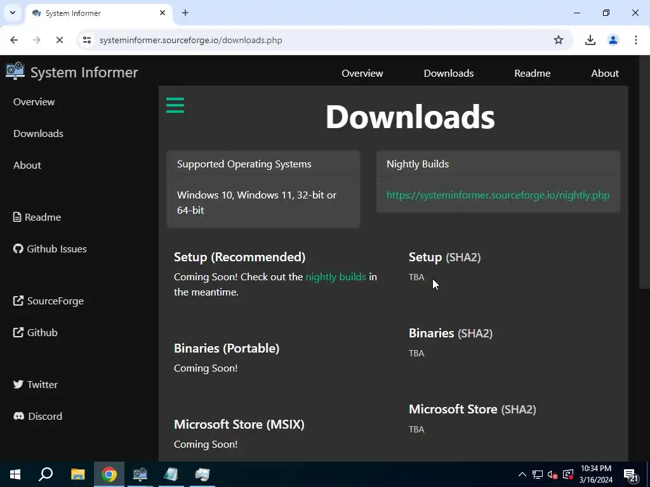This screenshot has width=650, height=487.
Task: Open Overview in the top navigation
Action: 362,74
